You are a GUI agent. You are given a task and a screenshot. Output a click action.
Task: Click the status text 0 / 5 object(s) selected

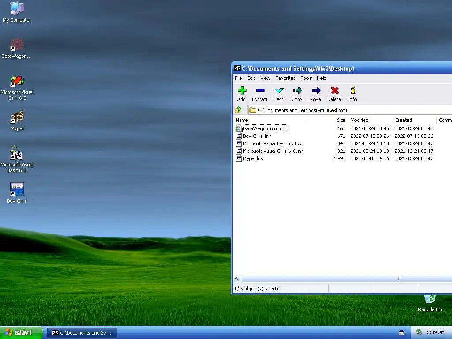[258, 289]
